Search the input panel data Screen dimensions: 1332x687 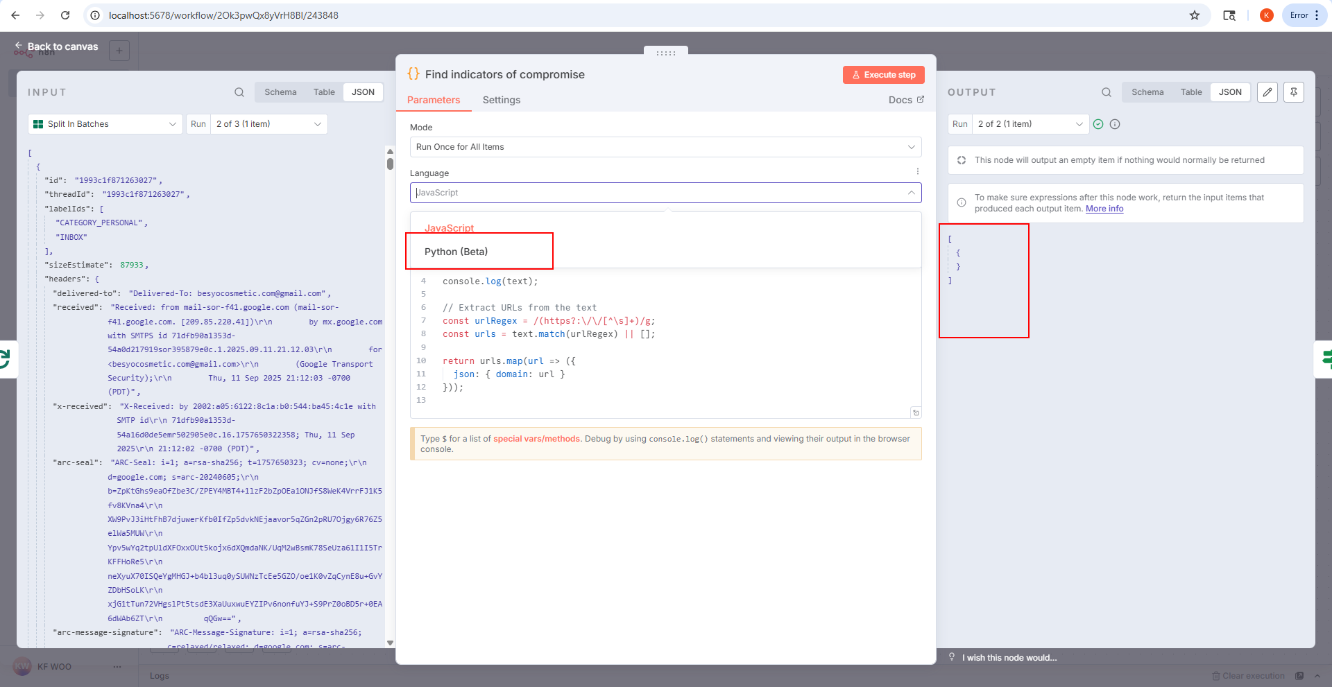tap(239, 92)
